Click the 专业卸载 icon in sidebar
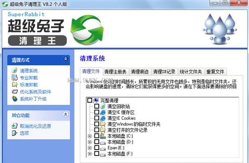Screen dimensions: 249x163 (15, 78)
